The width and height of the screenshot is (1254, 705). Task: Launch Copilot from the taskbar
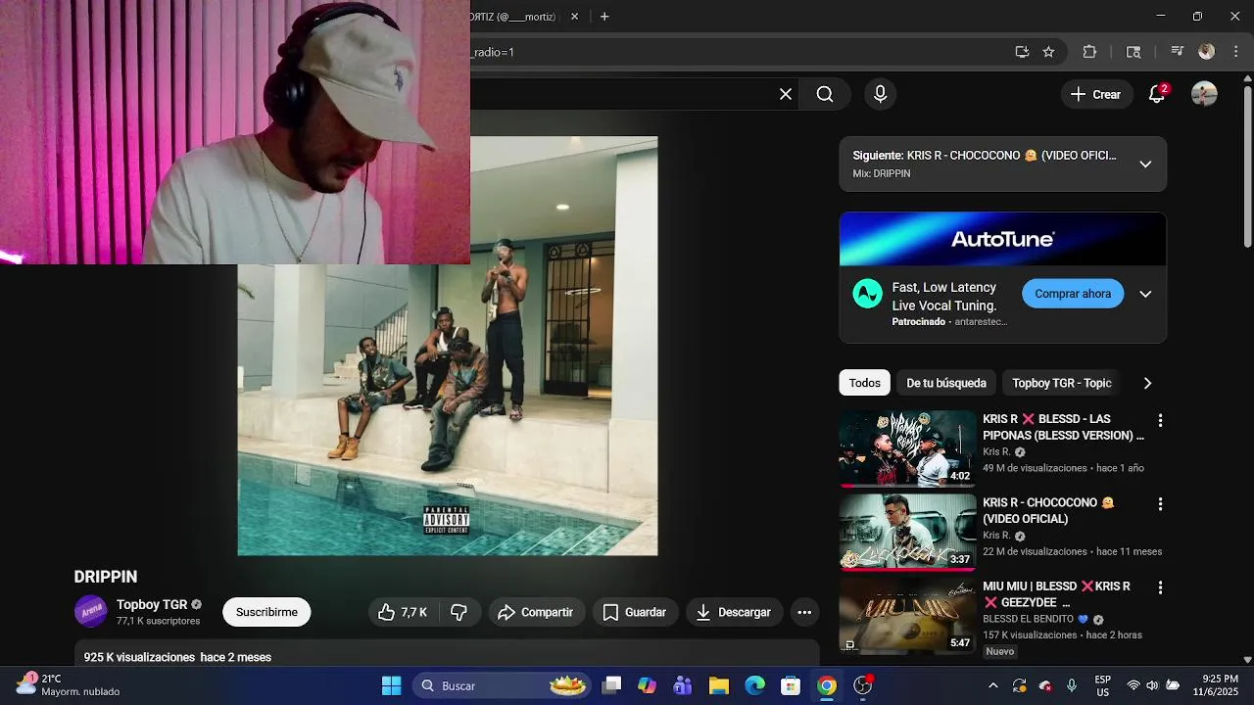point(647,685)
